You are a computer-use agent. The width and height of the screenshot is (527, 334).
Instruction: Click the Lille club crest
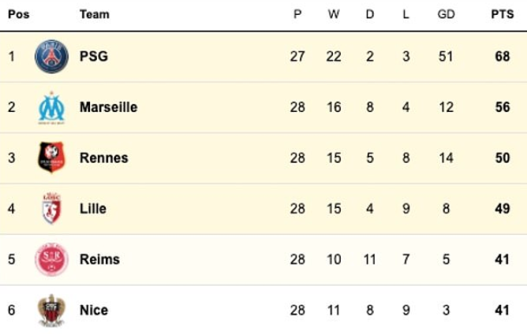[x=51, y=209]
